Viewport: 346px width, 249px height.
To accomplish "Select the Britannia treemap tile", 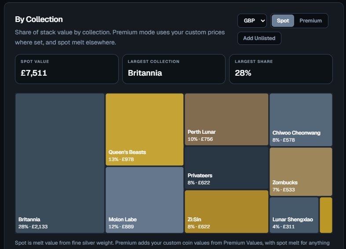I will [x=60, y=163].
